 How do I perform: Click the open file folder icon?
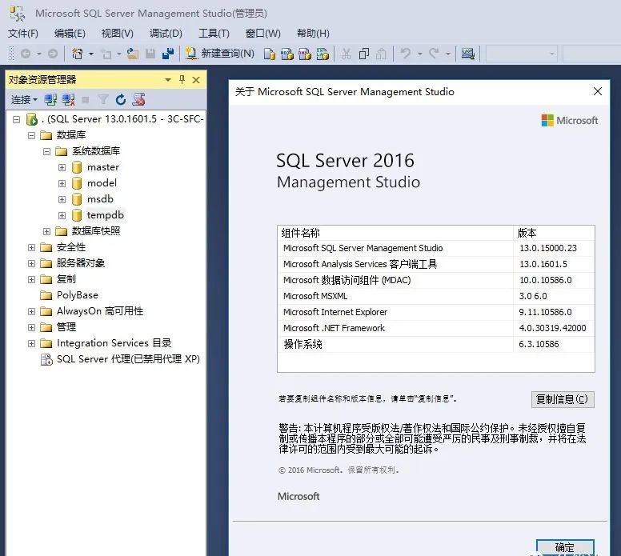tap(133, 54)
